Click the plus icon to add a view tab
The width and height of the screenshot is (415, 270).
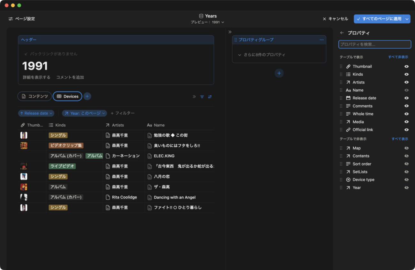[x=87, y=96]
